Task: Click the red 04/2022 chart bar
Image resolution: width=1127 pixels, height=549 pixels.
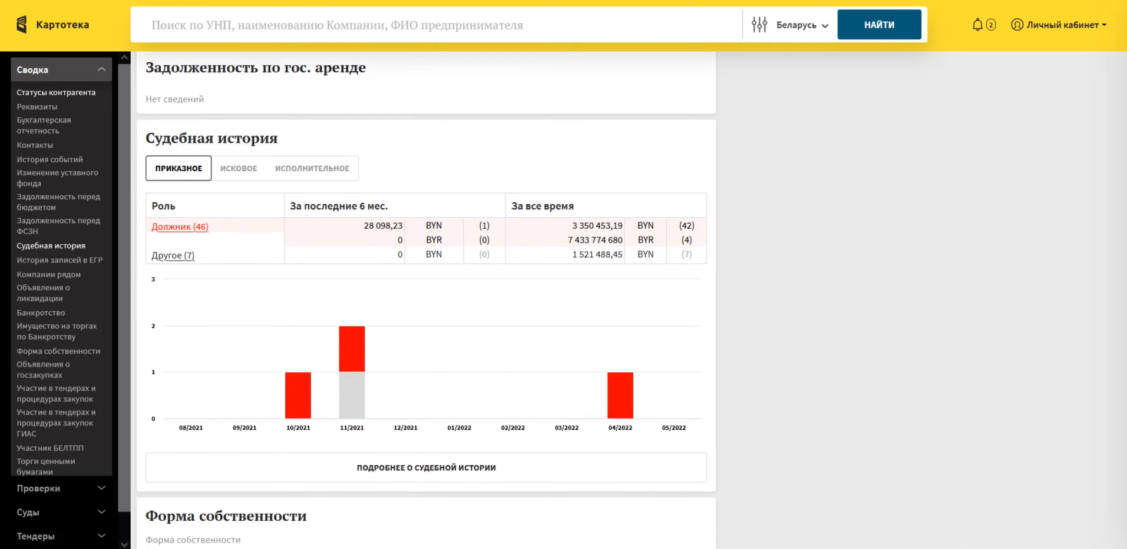Action: coord(620,395)
